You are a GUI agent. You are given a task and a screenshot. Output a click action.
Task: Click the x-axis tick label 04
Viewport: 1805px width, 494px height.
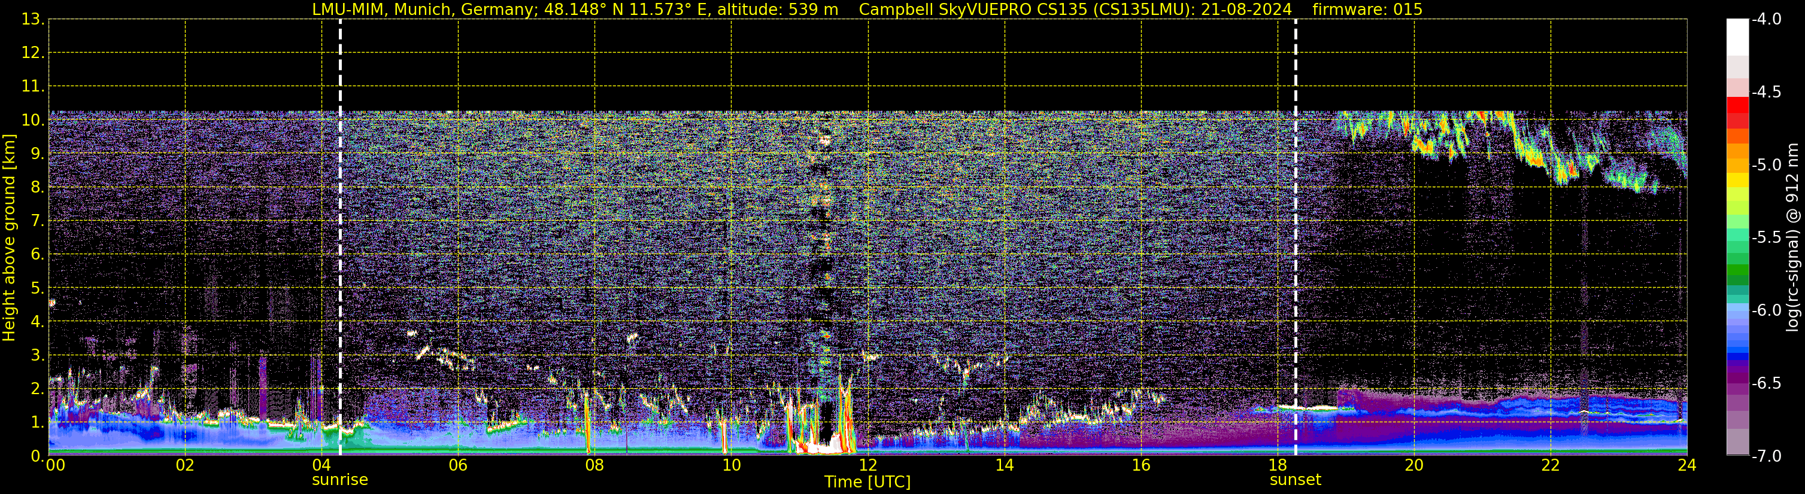pos(321,465)
